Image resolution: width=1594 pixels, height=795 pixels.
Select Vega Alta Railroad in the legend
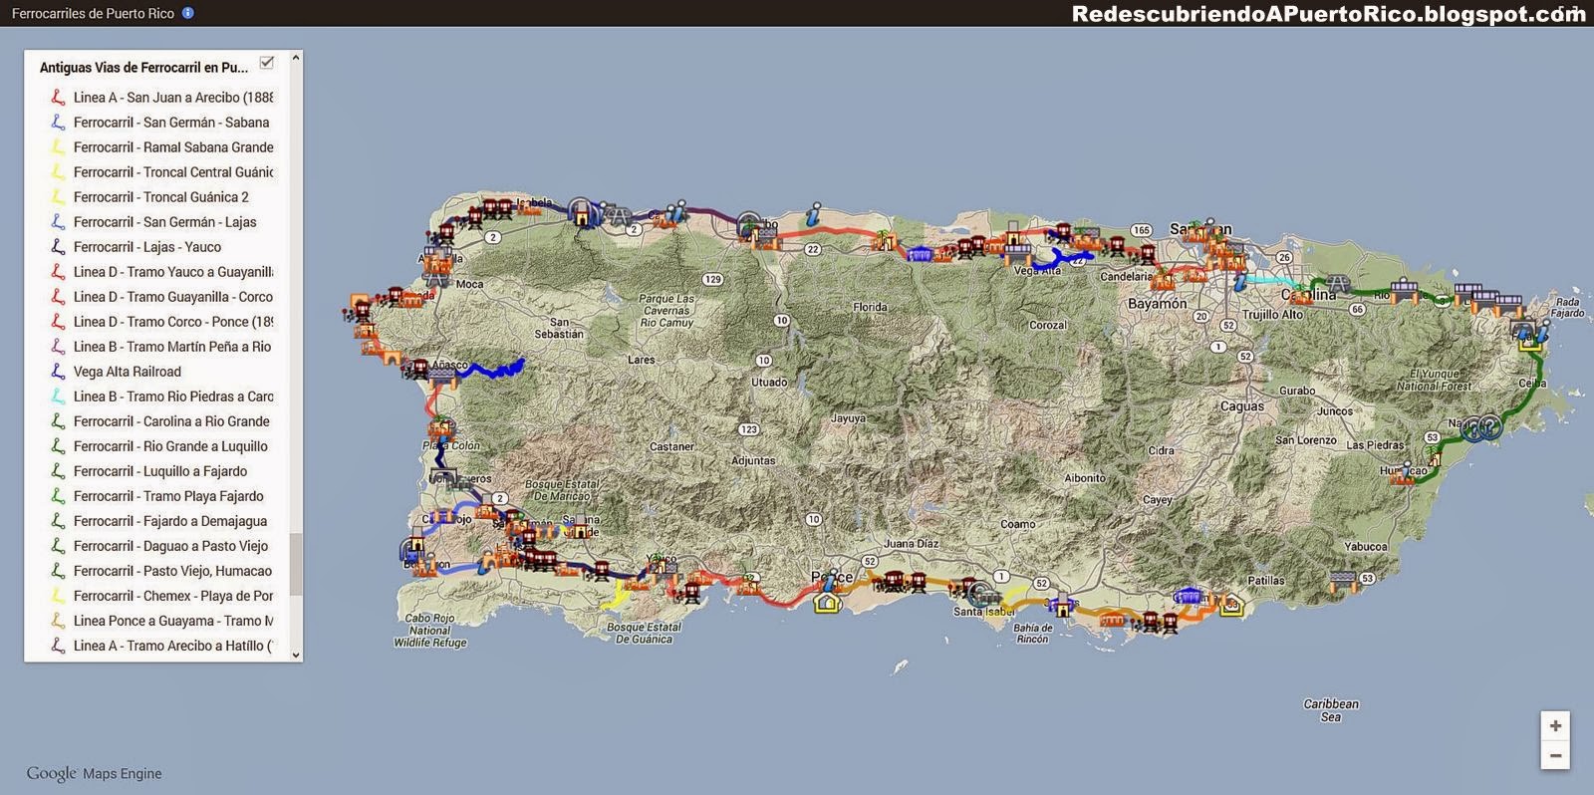tap(128, 372)
